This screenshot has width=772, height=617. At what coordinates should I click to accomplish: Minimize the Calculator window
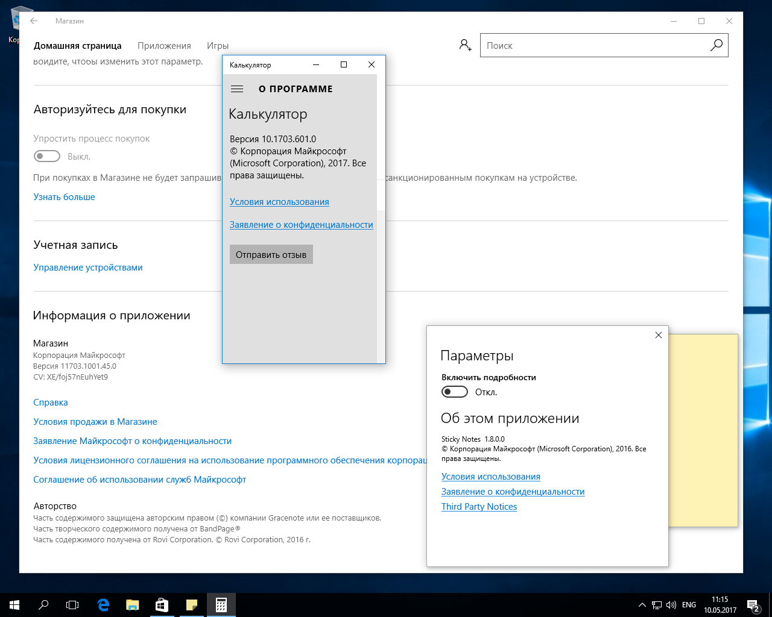click(316, 64)
